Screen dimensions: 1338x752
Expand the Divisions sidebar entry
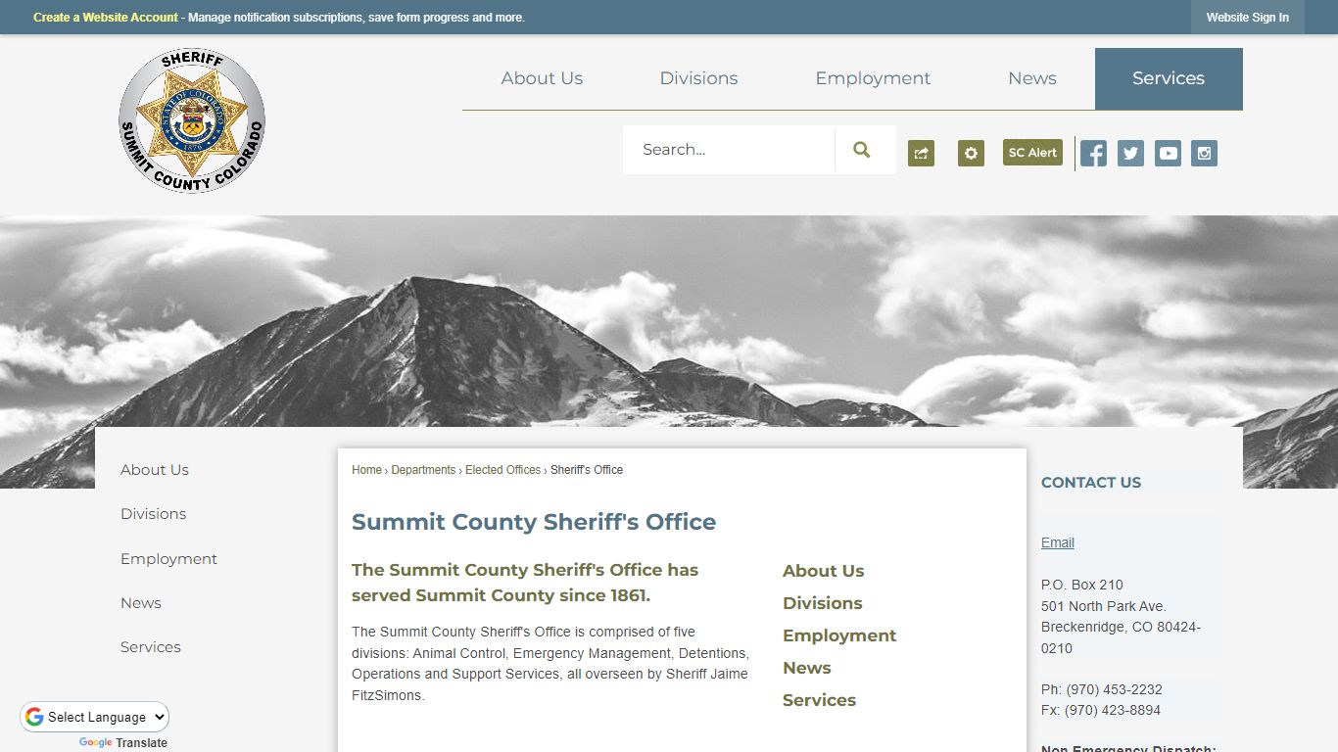pyautogui.click(x=154, y=513)
